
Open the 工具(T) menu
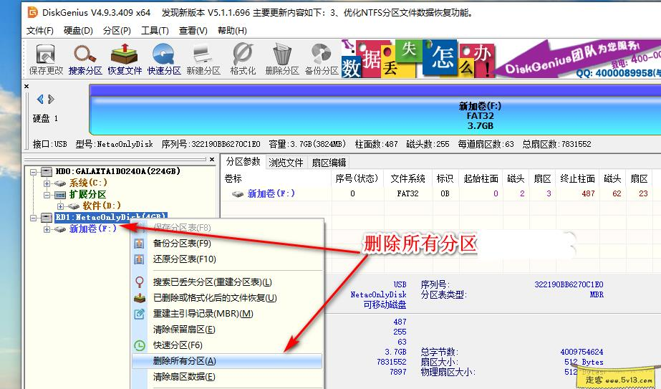tap(155, 30)
